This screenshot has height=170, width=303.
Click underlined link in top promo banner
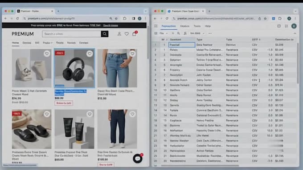[x=111, y=25]
